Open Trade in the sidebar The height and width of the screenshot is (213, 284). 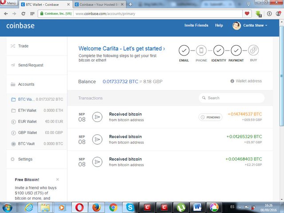[37, 46]
